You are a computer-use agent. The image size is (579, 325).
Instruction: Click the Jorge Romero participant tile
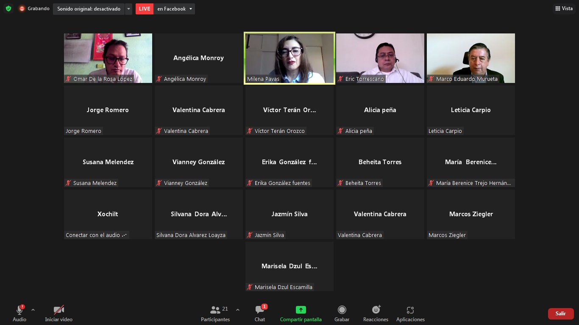coord(108,110)
